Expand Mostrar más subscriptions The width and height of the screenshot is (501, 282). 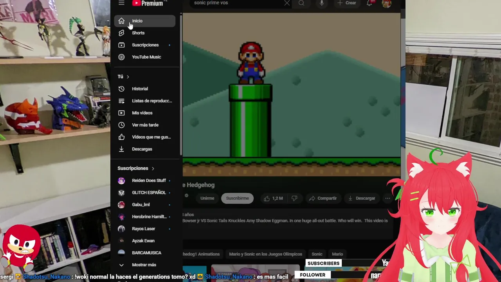[145, 265]
